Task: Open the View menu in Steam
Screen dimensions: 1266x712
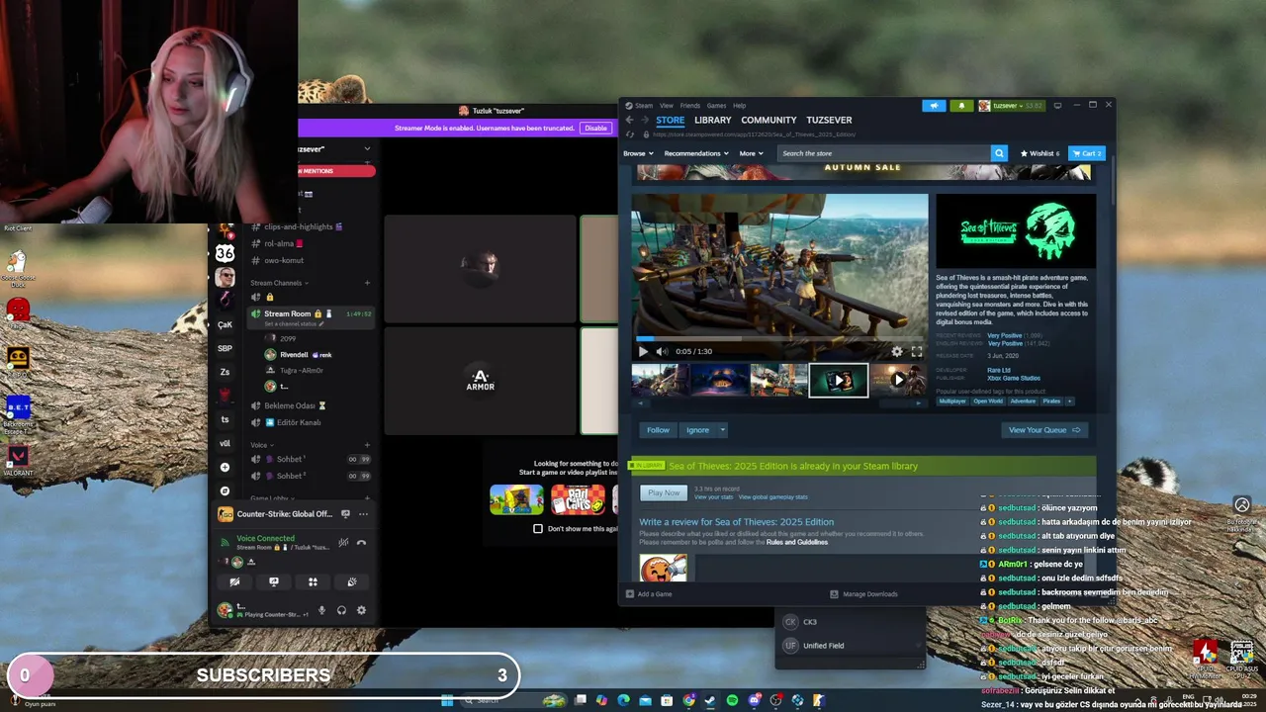Action: tap(667, 105)
